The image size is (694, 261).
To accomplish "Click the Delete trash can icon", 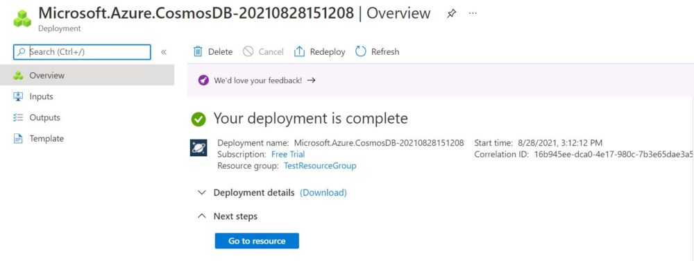I will pos(198,52).
